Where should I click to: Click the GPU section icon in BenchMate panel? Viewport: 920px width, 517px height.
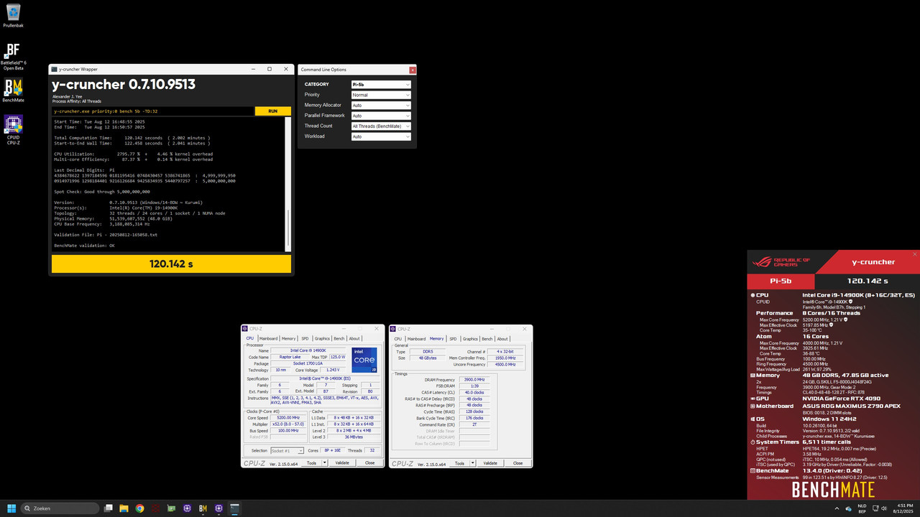pyautogui.click(x=753, y=398)
